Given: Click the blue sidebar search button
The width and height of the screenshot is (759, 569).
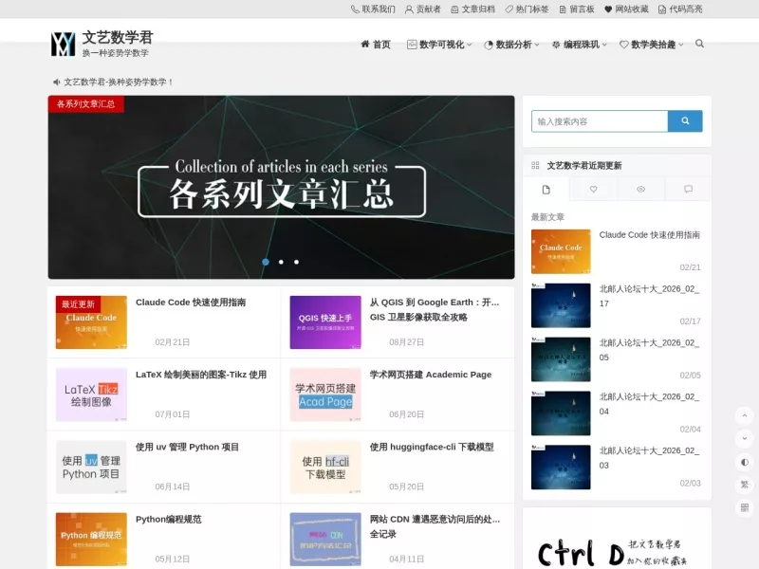Looking at the screenshot, I should click(x=685, y=121).
